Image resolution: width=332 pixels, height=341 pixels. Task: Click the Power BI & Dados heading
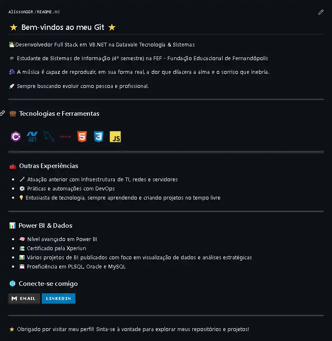click(46, 226)
